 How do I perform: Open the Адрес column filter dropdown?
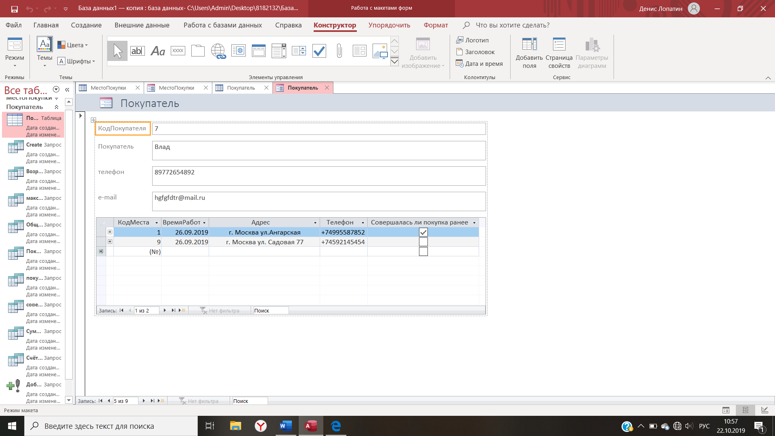click(x=315, y=223)
